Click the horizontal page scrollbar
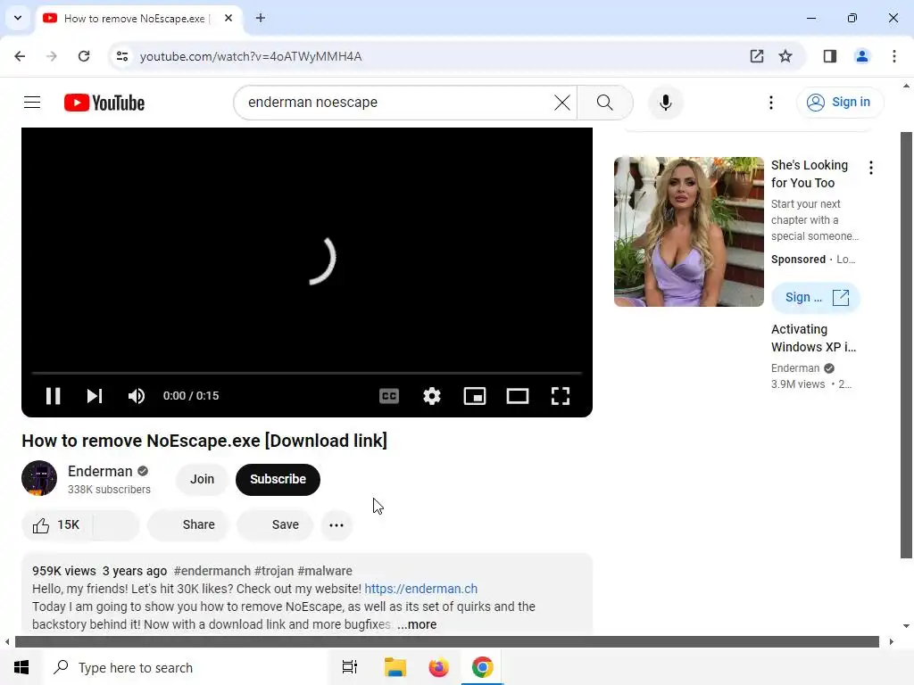The image size is (914, 685). [x=446, y=642]
